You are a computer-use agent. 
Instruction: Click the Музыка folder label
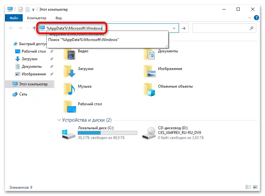tap(85, 86)
